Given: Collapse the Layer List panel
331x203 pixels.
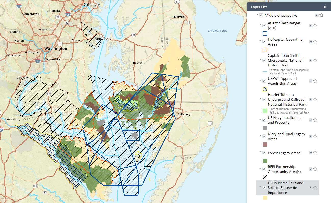Looking at the screenshot, I should (325, 7).
